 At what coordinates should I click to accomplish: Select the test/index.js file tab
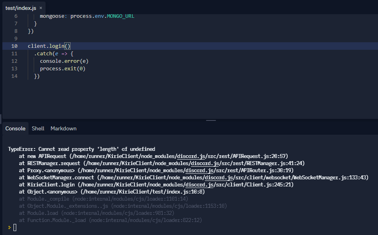tap(22, 7)
